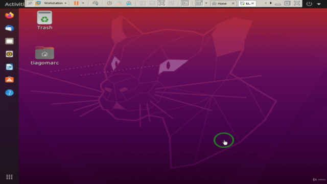Close the Home tab
This screenshot has width=327, height=184.
point(233,4)
